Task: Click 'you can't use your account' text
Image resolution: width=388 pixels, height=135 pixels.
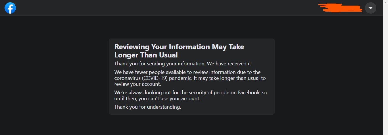Action: tap(169, 99)
